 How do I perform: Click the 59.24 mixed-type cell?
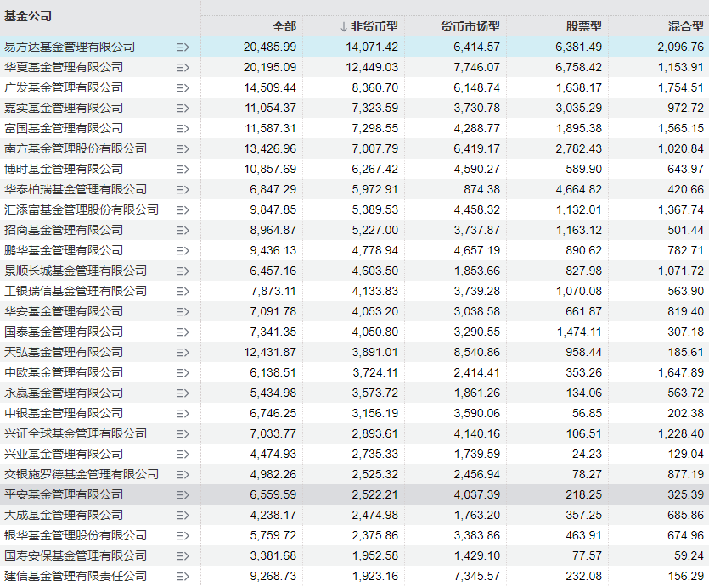click(689, 556)
